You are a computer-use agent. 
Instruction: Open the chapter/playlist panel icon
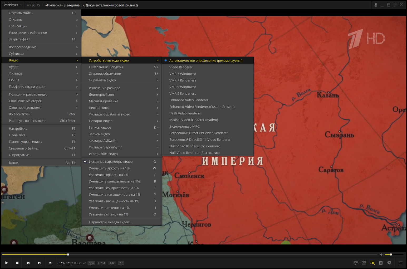[381, 263]
